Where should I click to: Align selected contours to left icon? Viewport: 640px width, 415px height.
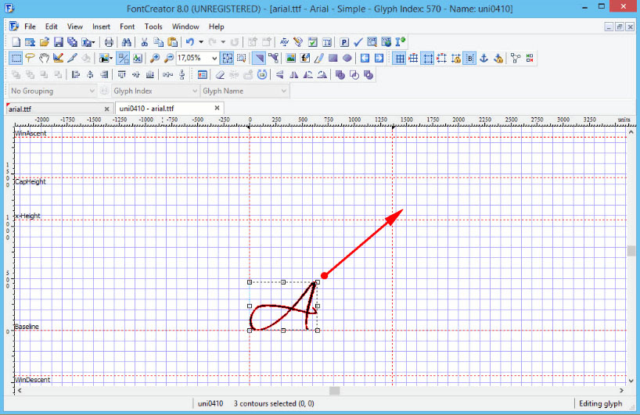(x=76, y=74)
